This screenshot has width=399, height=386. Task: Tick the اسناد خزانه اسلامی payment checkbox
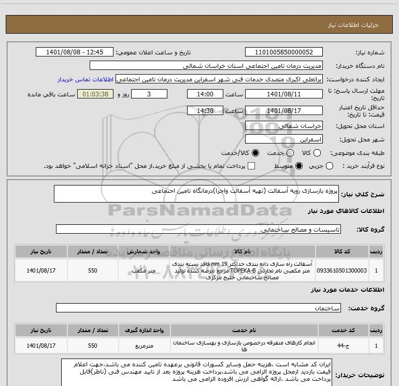pyautogui.click(x=251, y=166)
